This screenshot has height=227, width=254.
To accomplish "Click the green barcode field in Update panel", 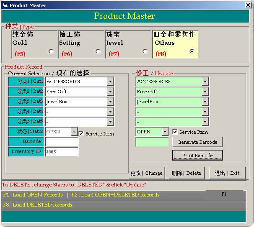I will coord(152,142).
